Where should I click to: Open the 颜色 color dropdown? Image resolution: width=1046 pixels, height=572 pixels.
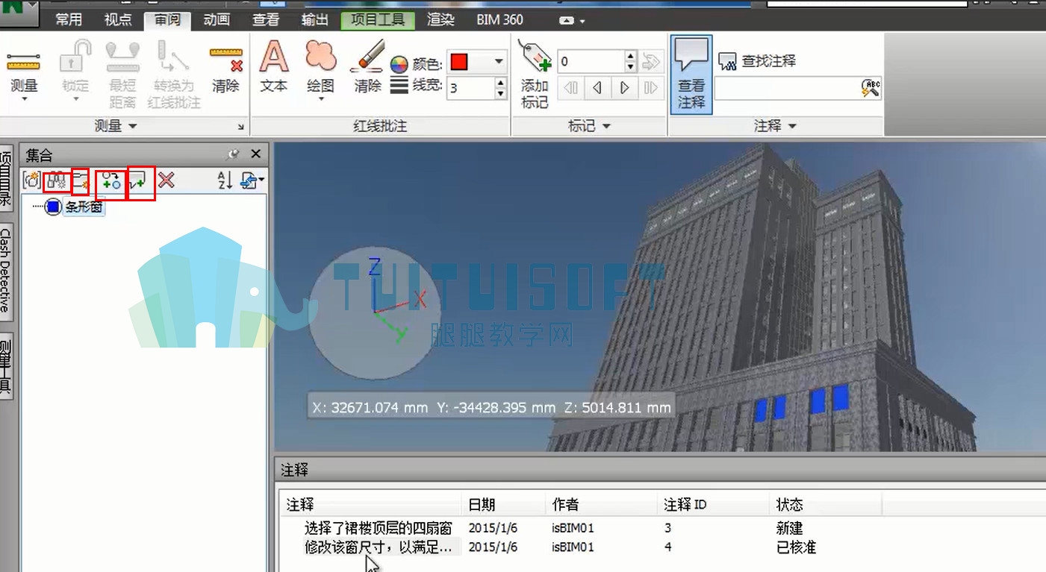tap(499, 62)
